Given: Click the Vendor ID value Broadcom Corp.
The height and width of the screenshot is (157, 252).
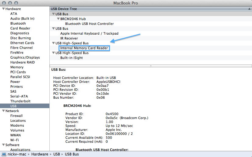Looking at the screenshot, I should pos(127,118).
